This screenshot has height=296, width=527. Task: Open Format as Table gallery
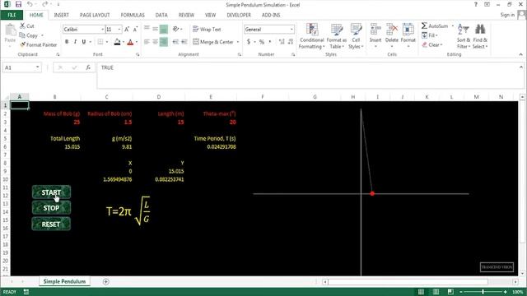[x=337, y=36]
